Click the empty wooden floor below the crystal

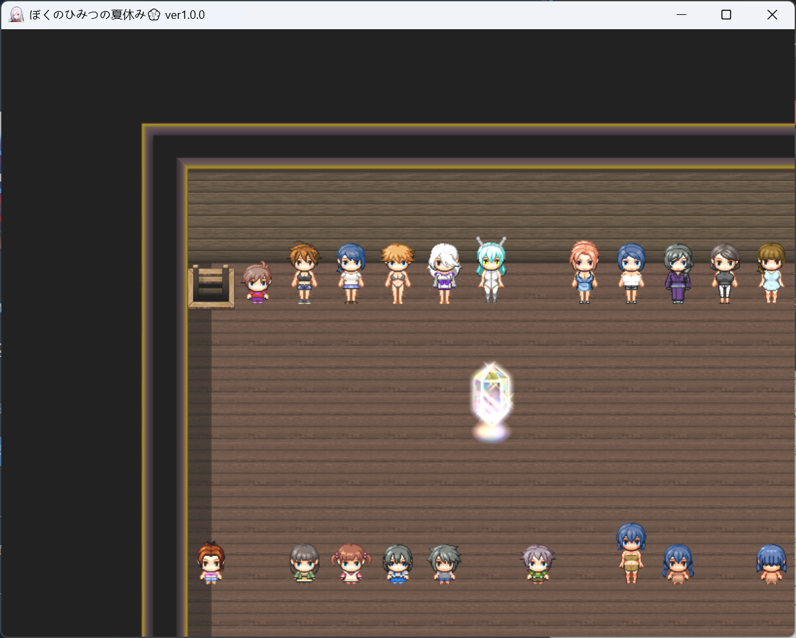[x=491, y=493]
